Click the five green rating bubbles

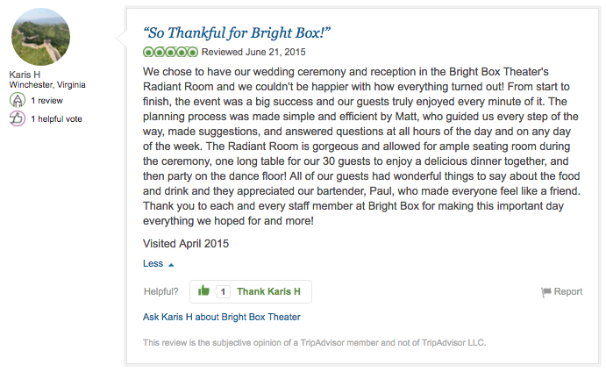point(170,52)
